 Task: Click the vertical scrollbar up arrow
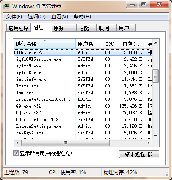[x=156, y=43]
